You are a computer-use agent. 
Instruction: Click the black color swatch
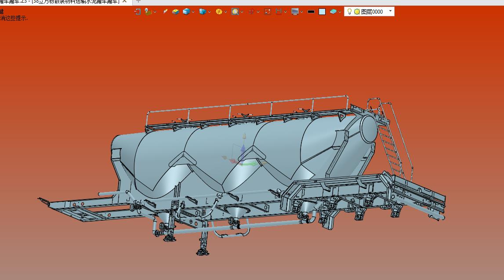click(311, 12)
